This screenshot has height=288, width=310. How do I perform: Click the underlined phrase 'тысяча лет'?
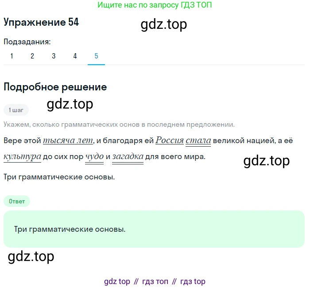tap(68, 140)
